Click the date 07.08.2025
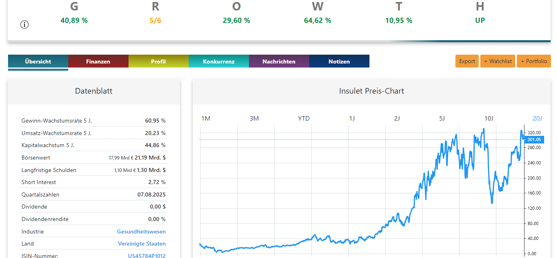Screen dimensions: 557x258 click(151, 195)
